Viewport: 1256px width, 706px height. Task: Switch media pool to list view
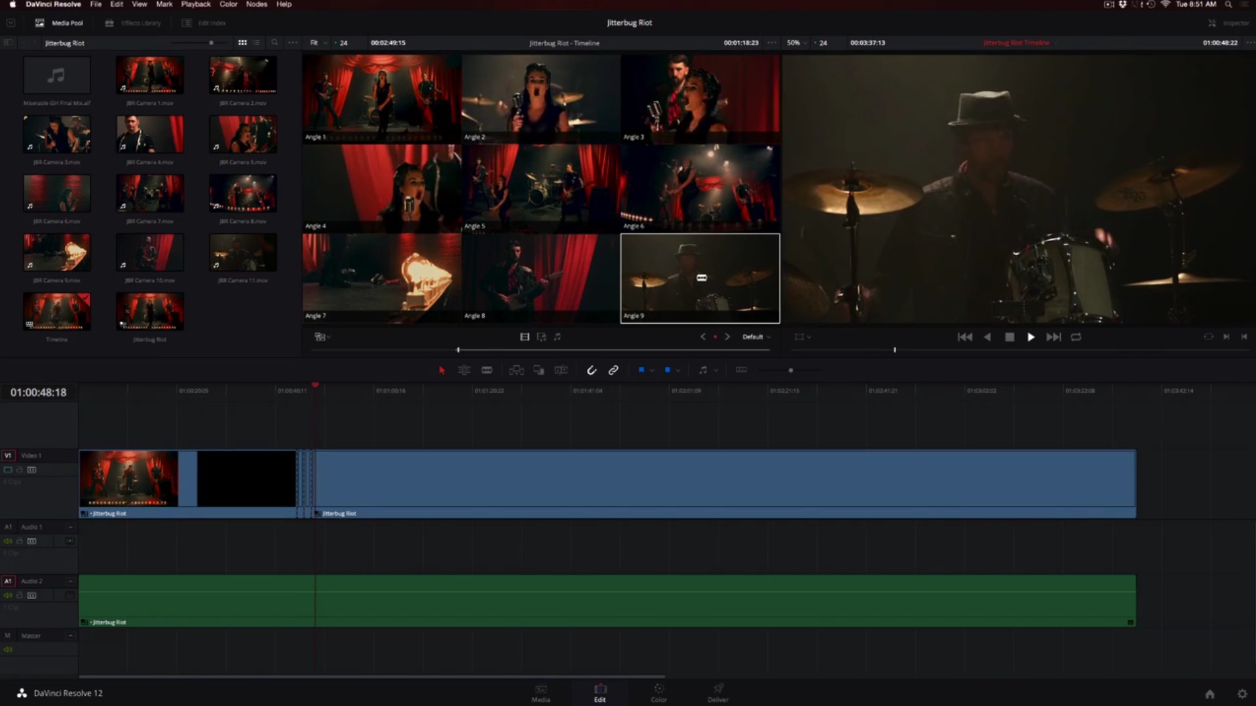[256, 42]
